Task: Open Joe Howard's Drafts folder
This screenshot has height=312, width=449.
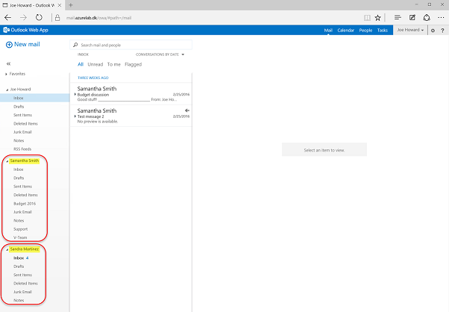Action: click(x=19, y=107)
